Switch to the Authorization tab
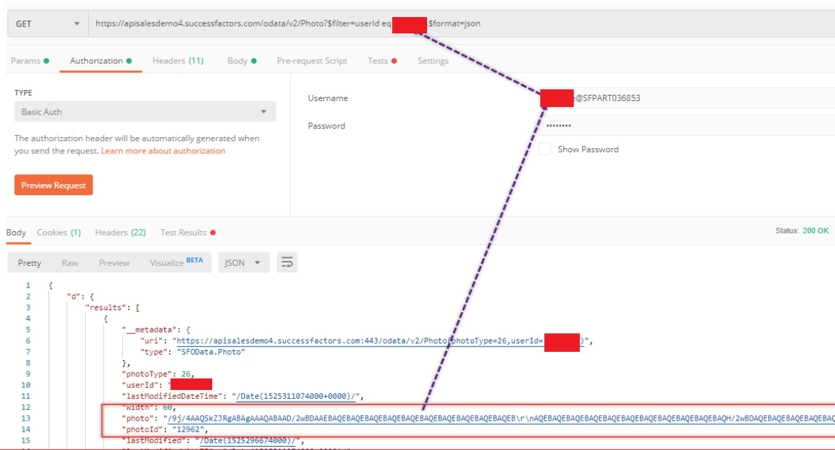 (101, 61)
